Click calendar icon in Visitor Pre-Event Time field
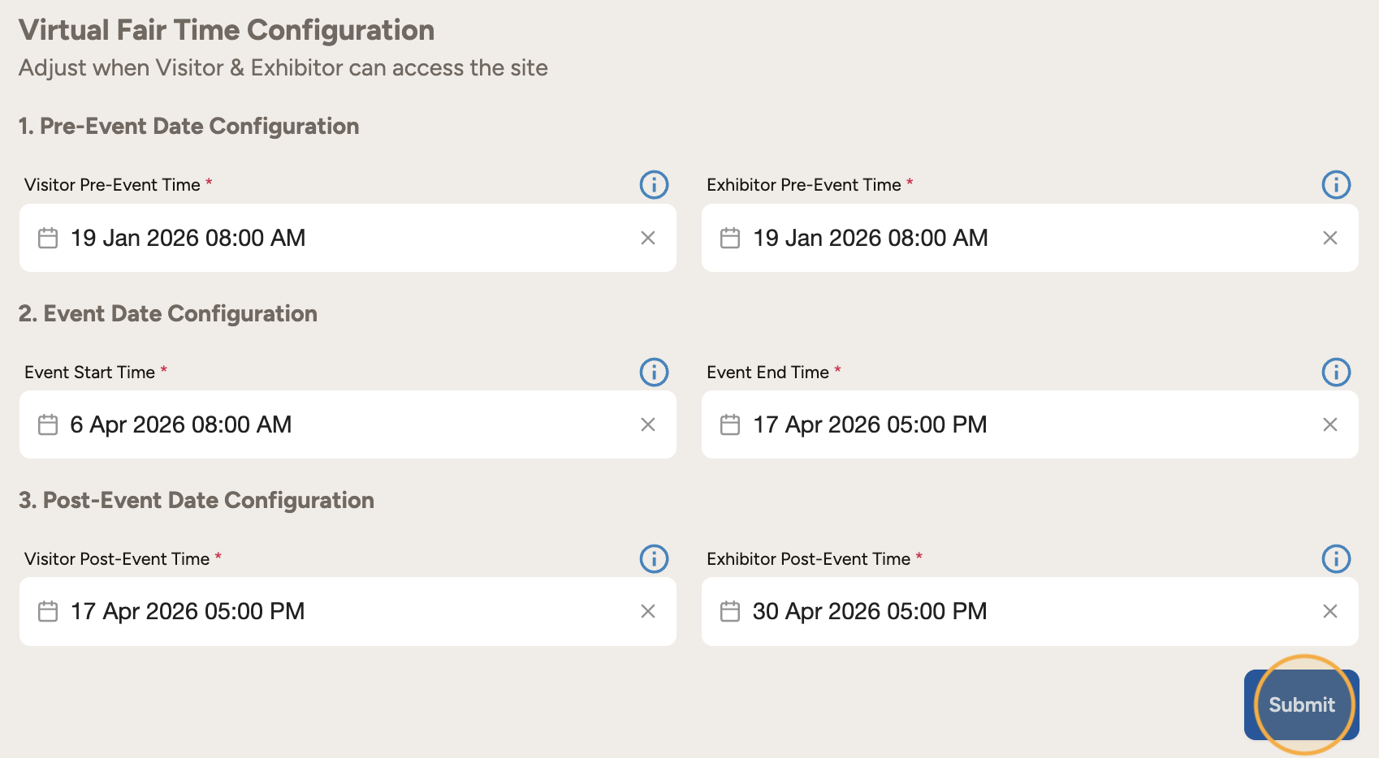The width and height of the screenshot is (1379, 758). click(x=48, y=238)
